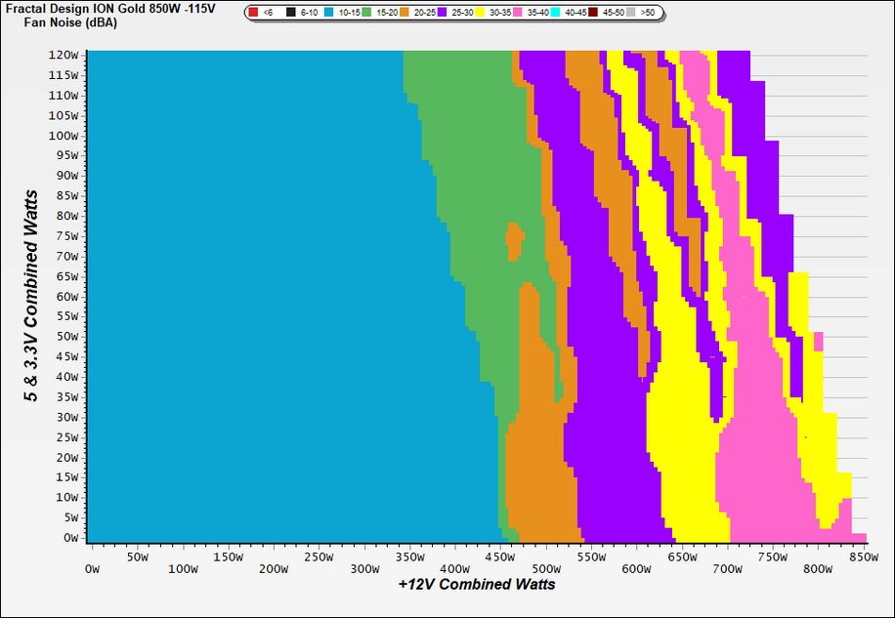Click the 5W y-axis label
This screenshot has height=618, width=895.
tap(70, 517)
